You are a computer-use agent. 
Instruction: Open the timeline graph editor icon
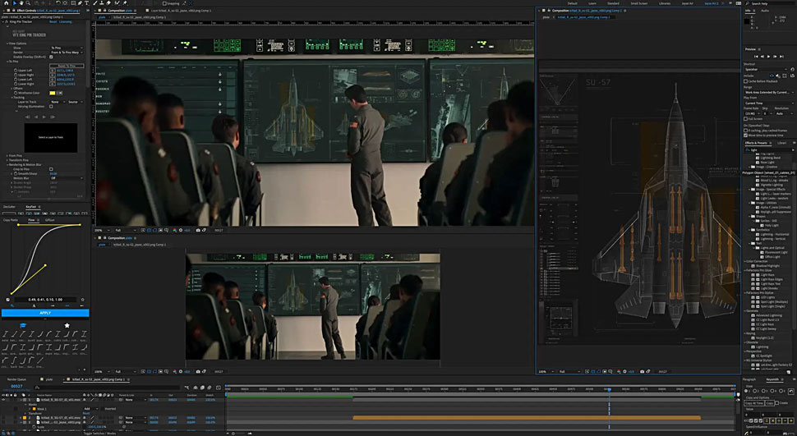(x=219, y=388)
